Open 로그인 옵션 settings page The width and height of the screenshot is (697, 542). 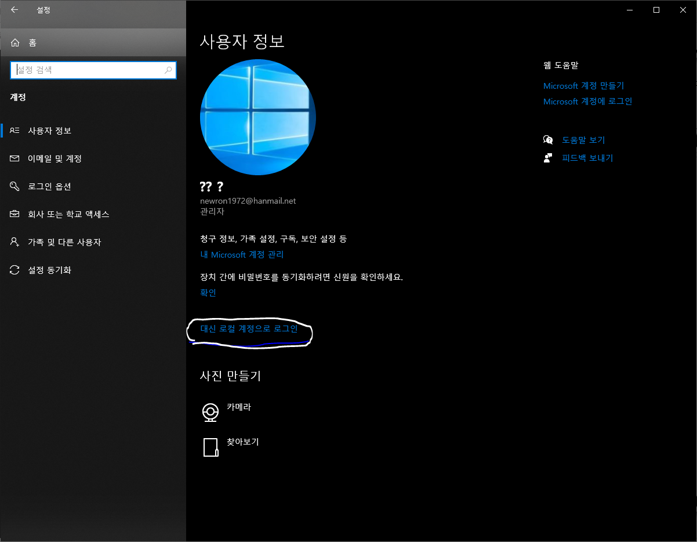[x=93, y=186]
